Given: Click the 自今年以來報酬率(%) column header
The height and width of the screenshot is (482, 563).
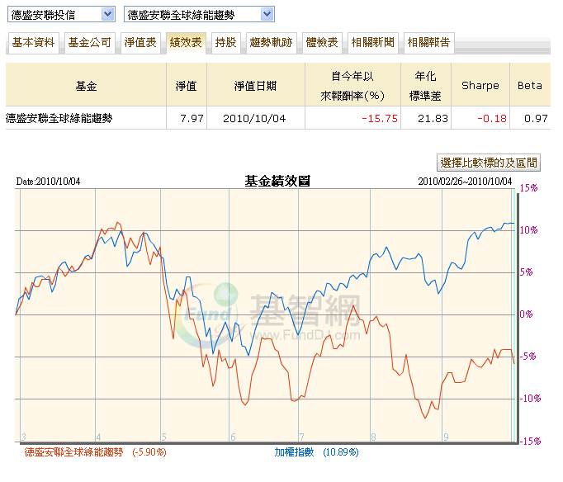Looking at the screenshot, I should coord(352,86).
